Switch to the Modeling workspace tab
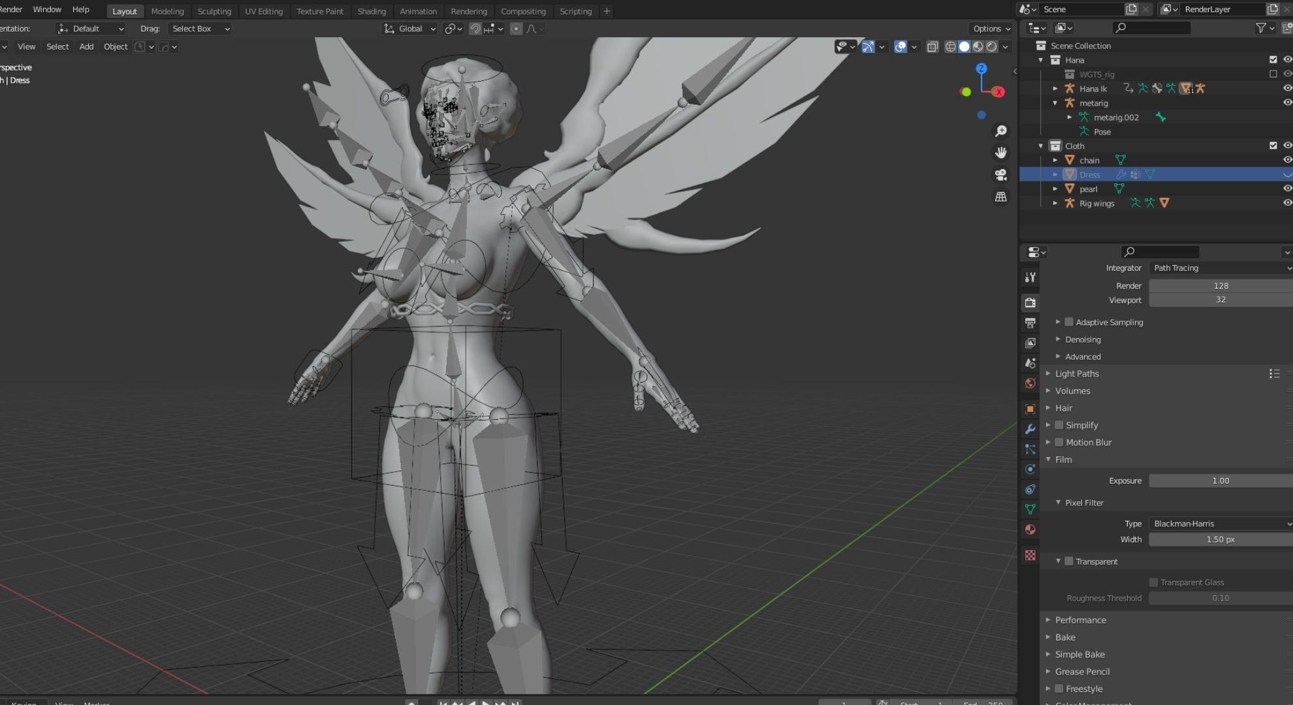Screen dimensions: 1293x705 point(167,11)
